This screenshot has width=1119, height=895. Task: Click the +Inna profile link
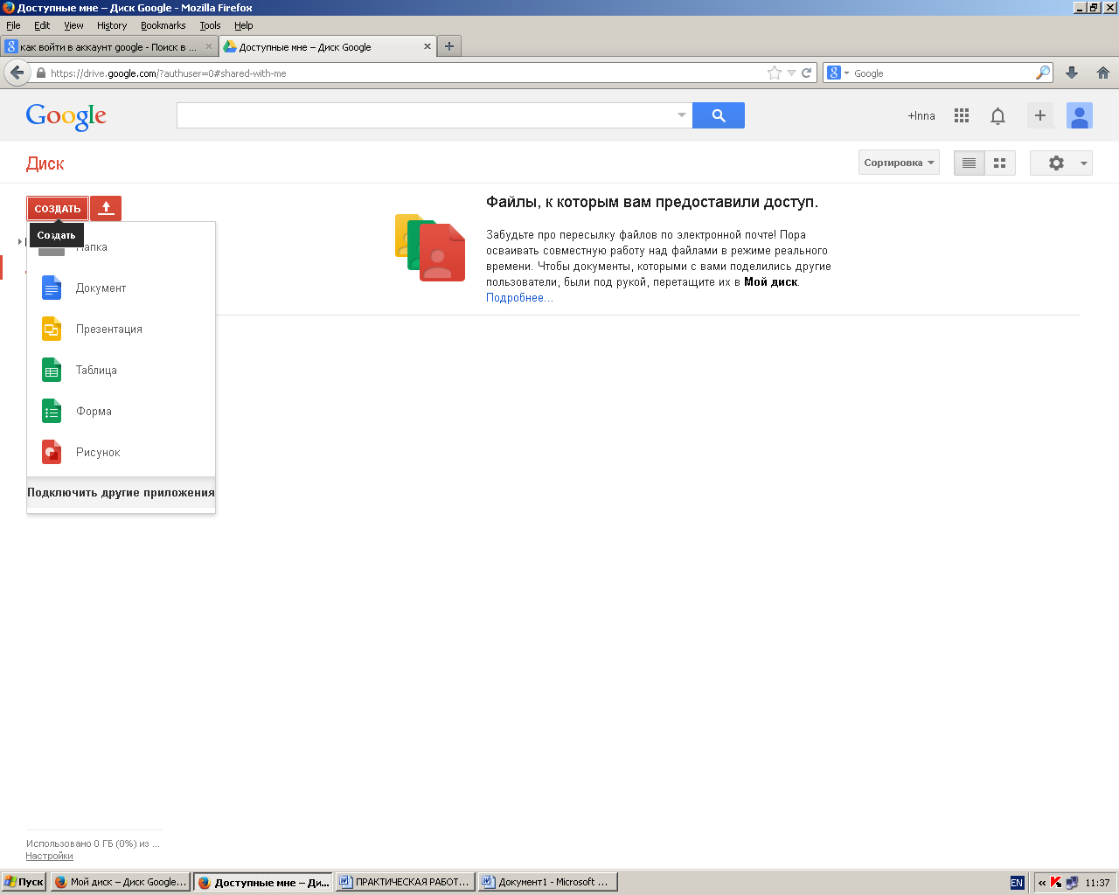[921, 115]
